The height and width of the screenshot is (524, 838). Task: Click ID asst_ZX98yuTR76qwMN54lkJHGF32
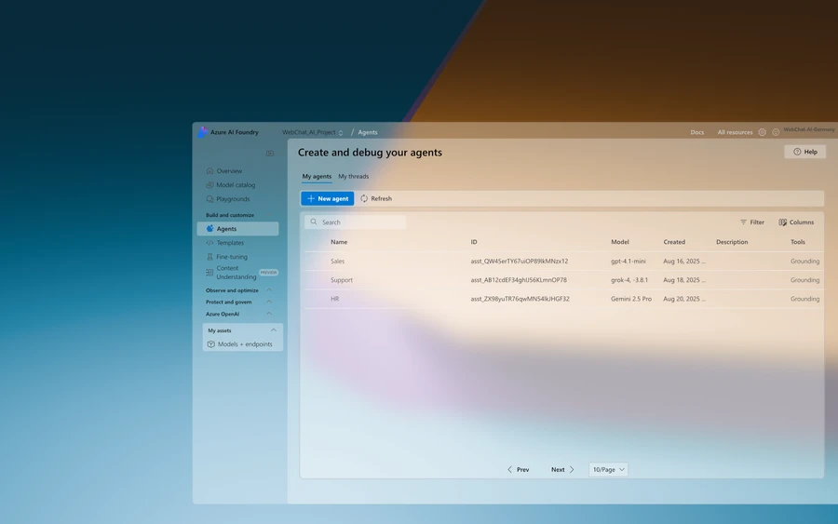click(x=520, y=299)
